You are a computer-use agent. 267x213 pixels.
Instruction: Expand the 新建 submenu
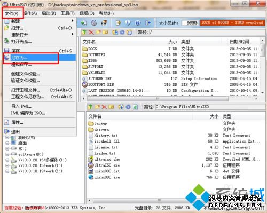[x=40, y=21]
